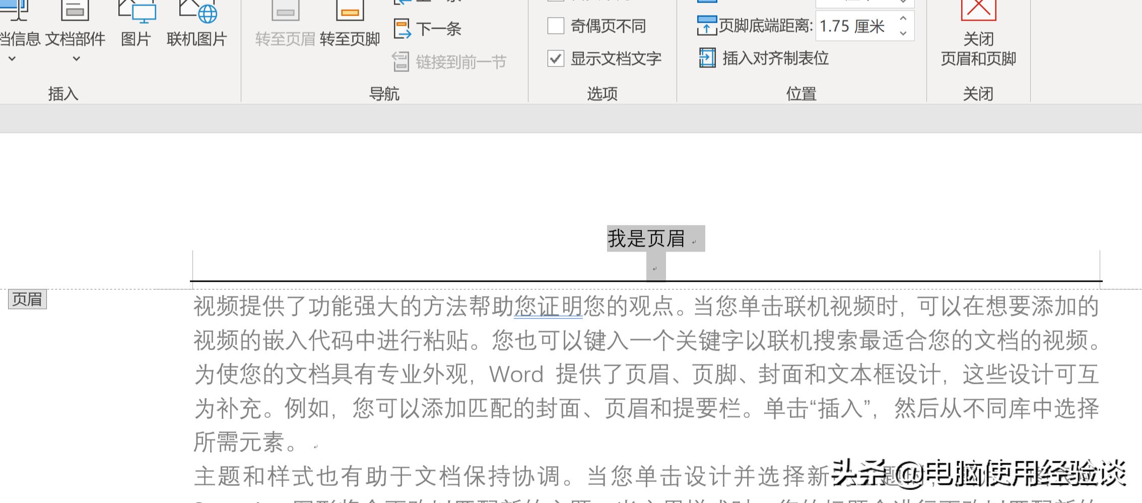The image size is (1142, 503).
Task: Uncheck 显示文档文字 to hide document text
Action: click(555, 58)
